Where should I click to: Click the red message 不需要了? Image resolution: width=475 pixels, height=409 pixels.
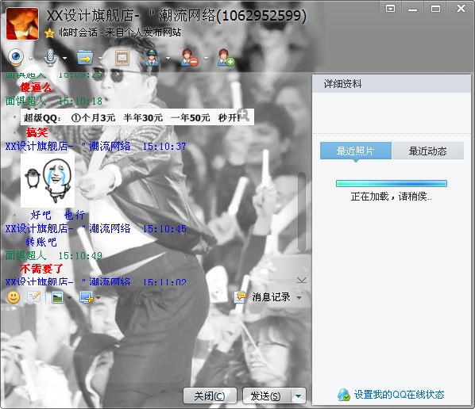click(41, 269)
